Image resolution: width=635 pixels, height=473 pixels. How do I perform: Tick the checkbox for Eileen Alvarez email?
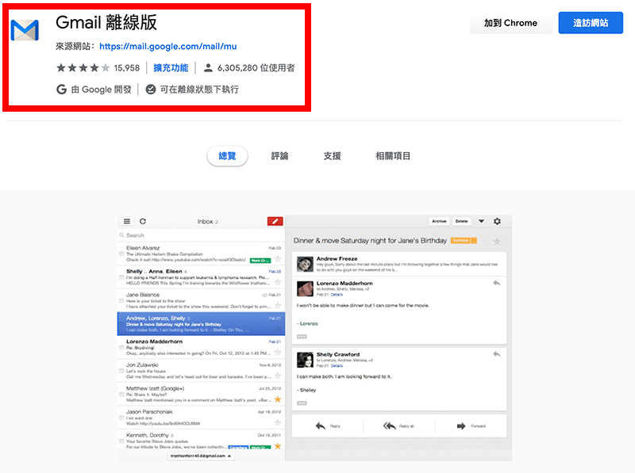tap(121, 254)
